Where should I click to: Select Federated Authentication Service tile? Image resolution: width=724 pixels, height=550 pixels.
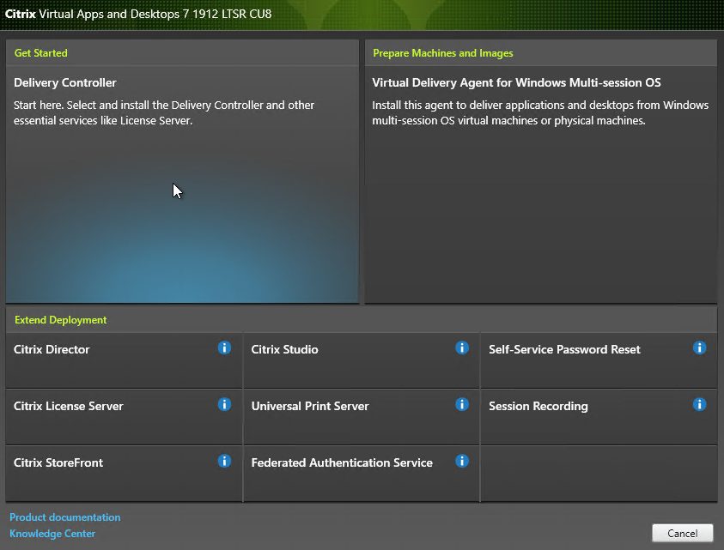(361, 474)
